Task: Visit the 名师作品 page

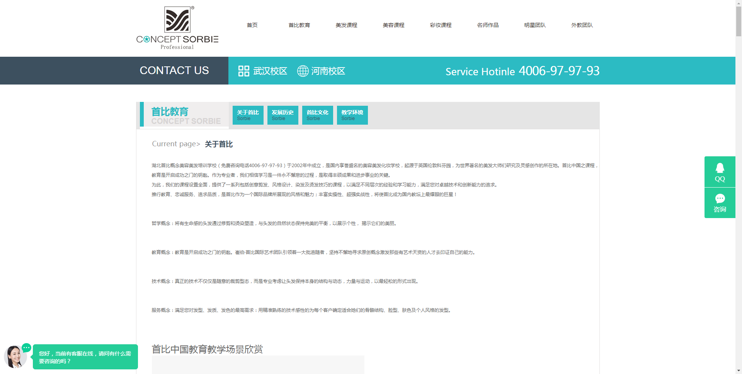Action: point(488,25)
